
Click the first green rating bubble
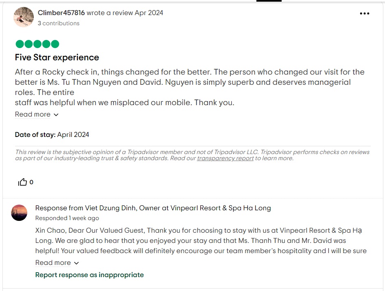coord(20,44)
